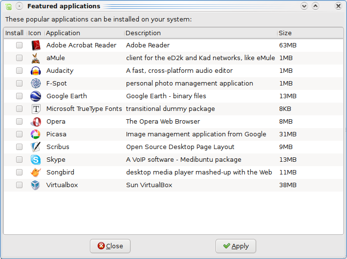Check Microsoft TrueType Fonts install box
This screenshot has height=259, width=347.
[19, 108]
